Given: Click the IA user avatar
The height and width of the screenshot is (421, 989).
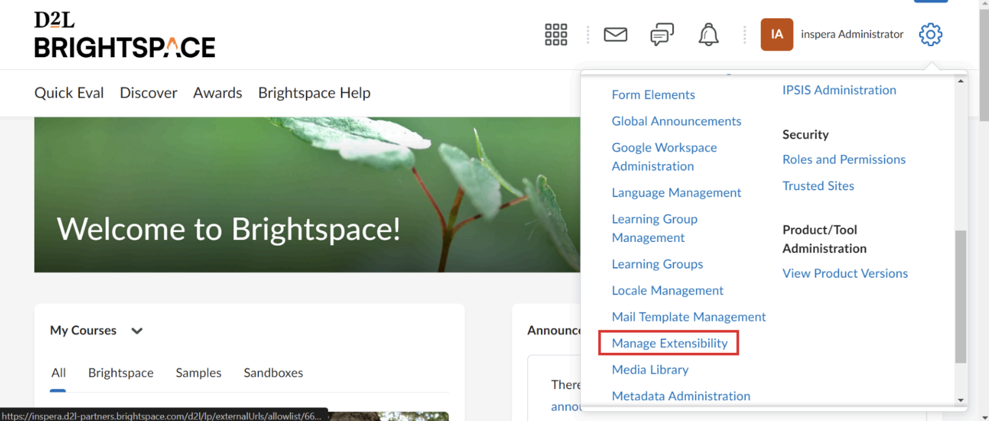Looking at the screenshot, I should tap(777, 34).
